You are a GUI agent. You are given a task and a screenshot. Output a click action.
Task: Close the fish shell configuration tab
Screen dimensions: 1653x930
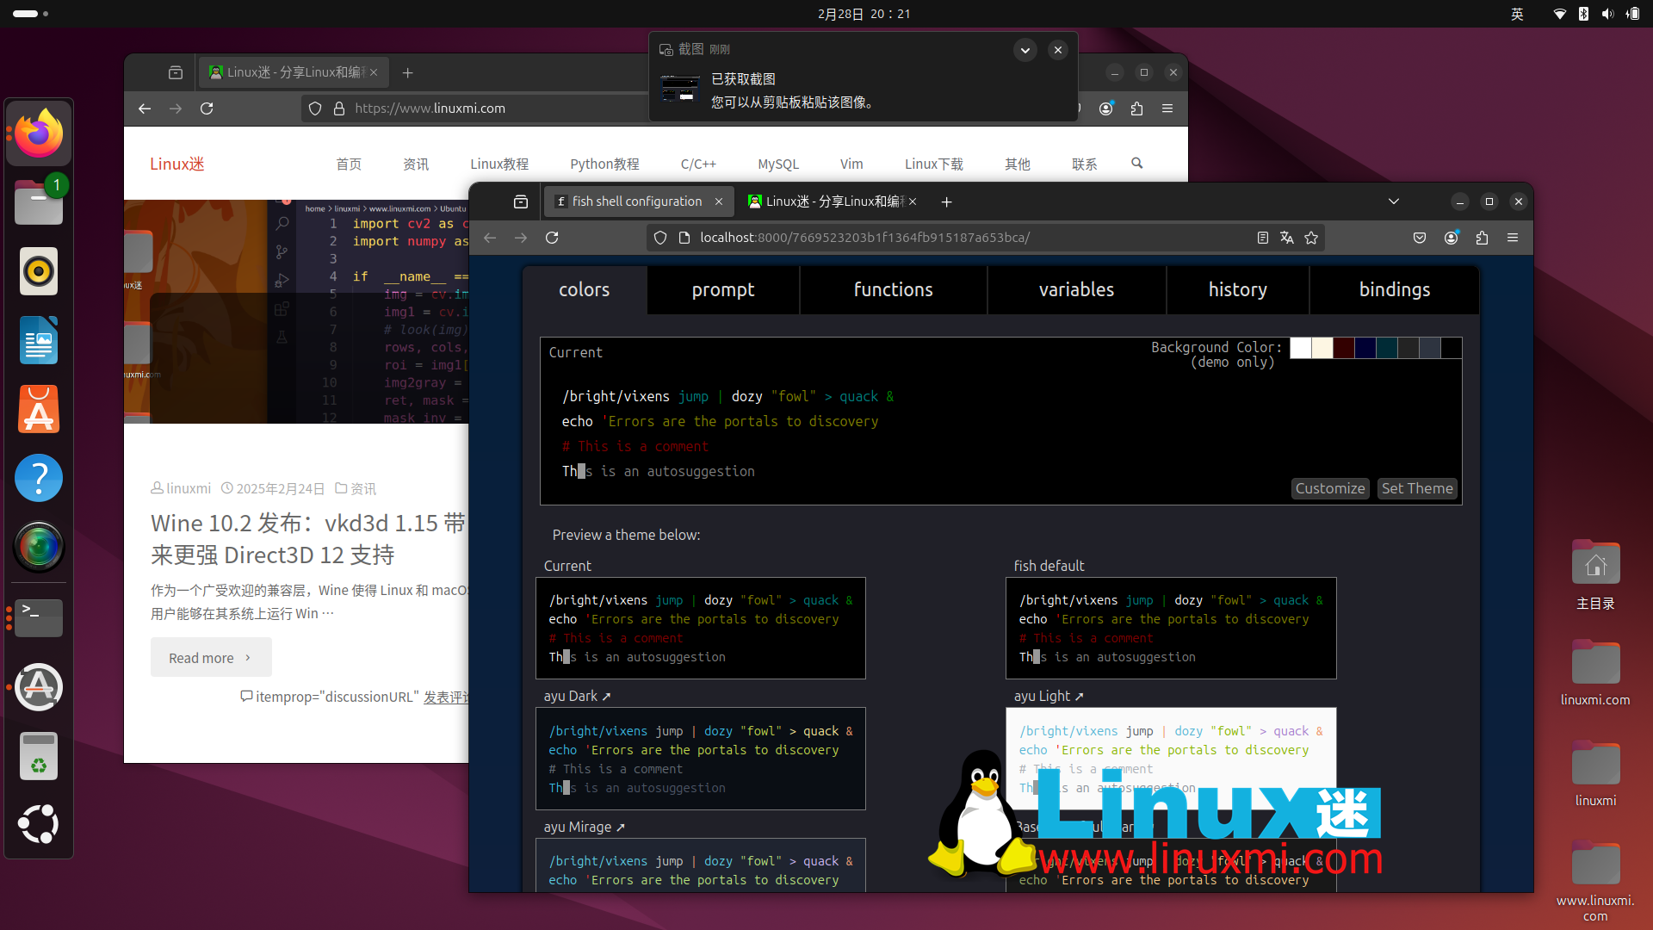click(719, 201)
